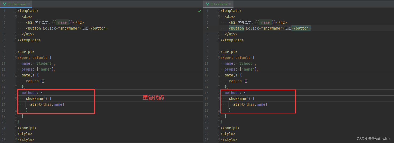Click props: ['name'] in School.vue

point(241,70)
